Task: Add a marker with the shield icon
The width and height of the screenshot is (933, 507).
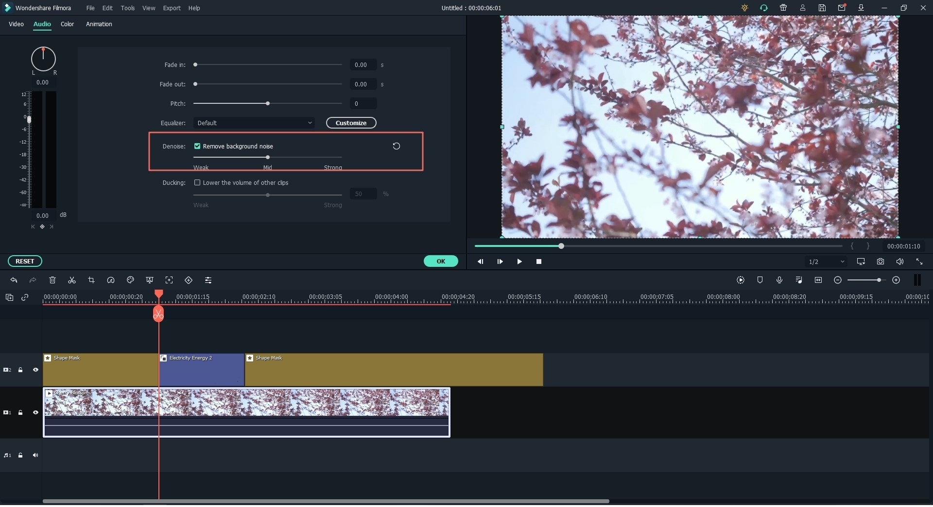Action: pyautogui.click(x=760, y=281)
